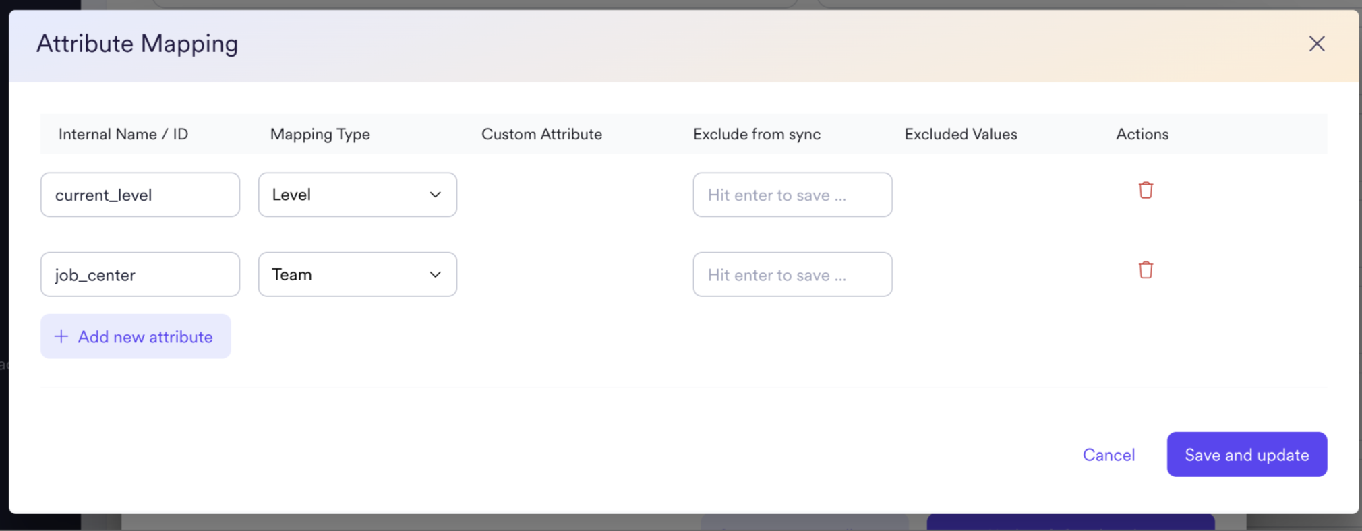Click the Exclude from sync column header
The image size is (1362, 531).
(757, 134)
